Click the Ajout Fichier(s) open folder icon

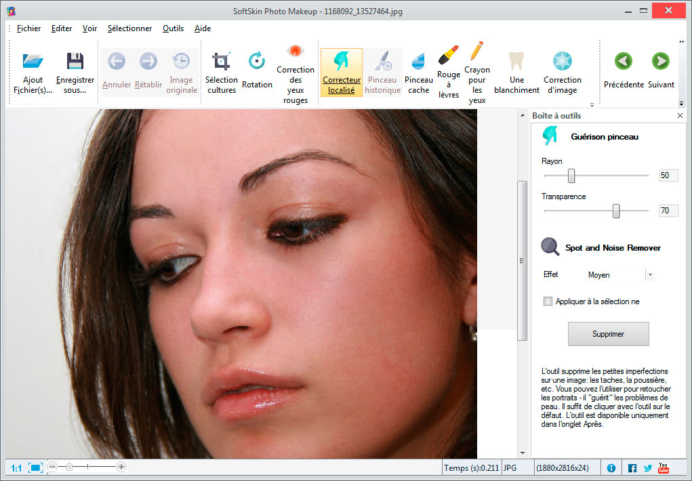33,62
